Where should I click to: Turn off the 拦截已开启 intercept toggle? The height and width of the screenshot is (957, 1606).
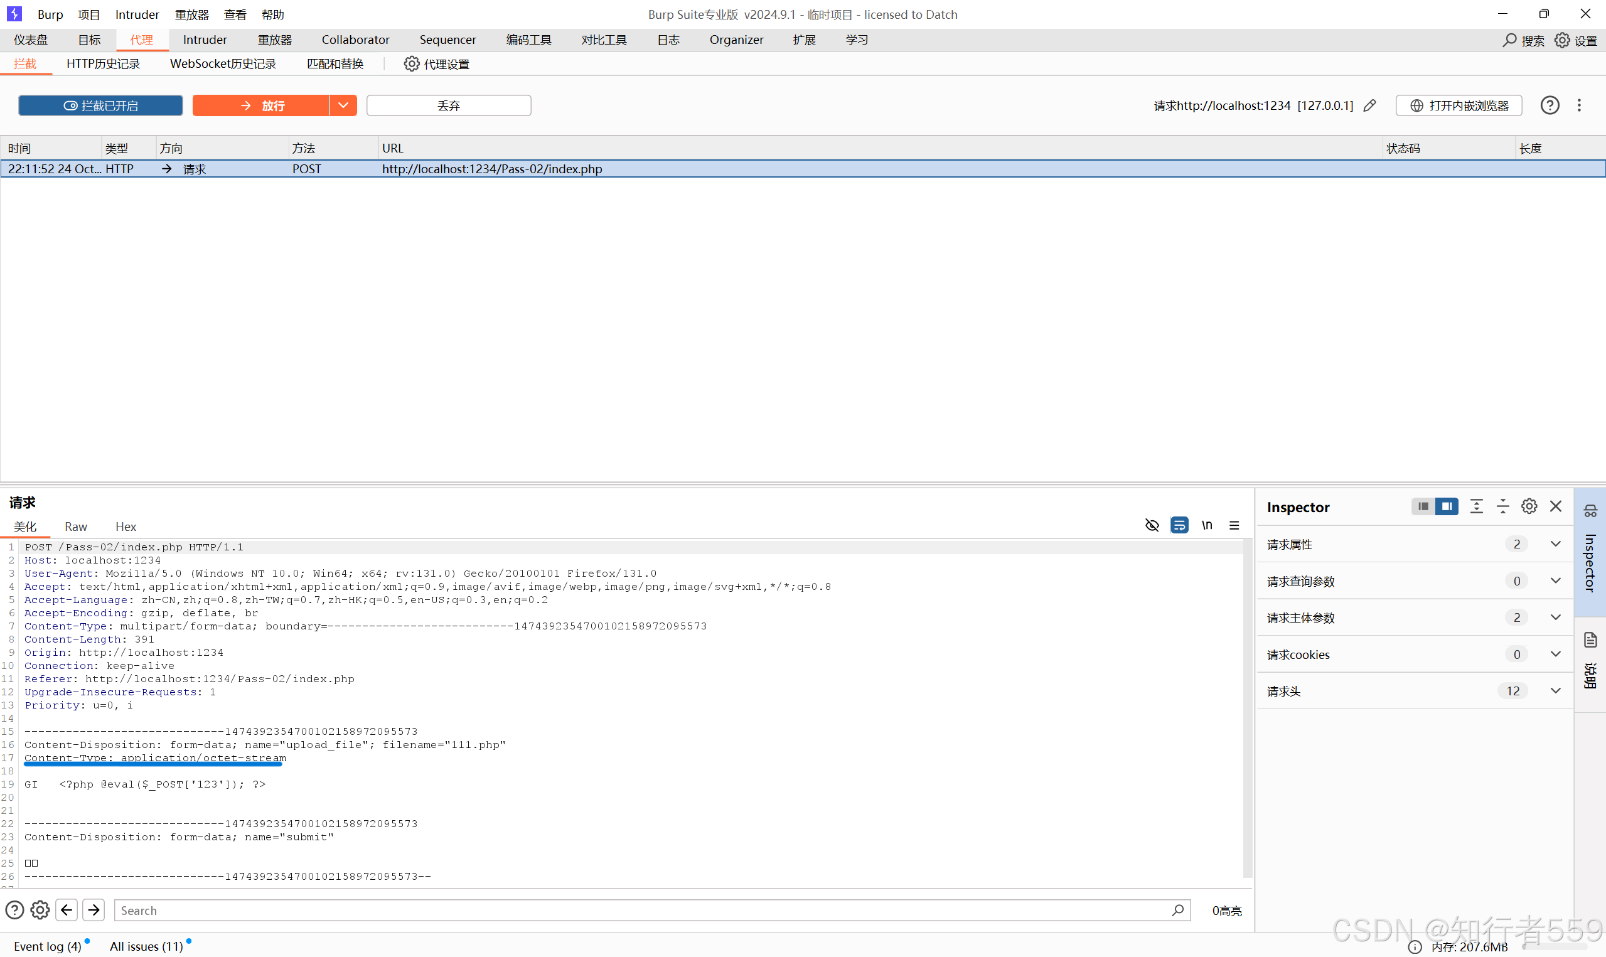100,105
